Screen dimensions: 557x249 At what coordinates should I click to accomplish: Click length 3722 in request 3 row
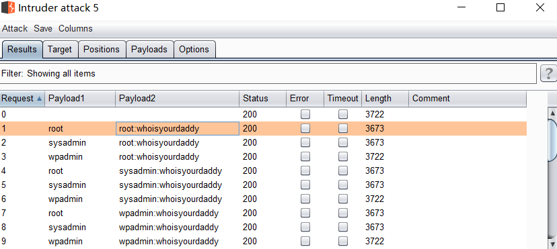[375, 157]
